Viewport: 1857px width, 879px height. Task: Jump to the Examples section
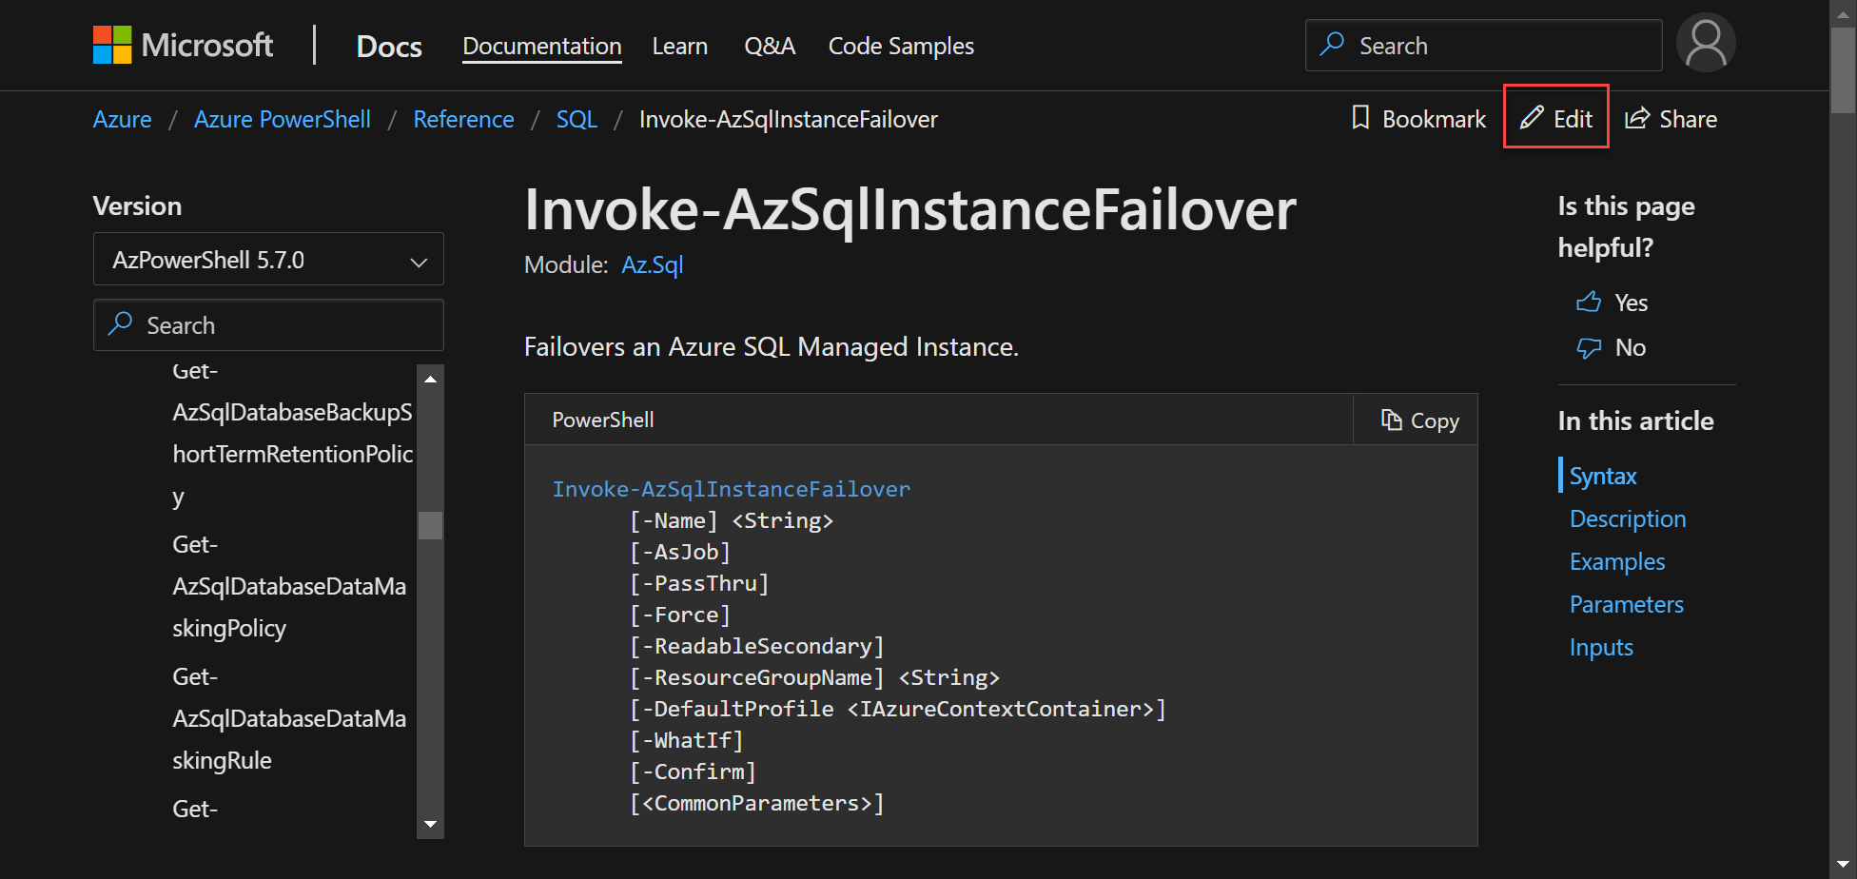click(x=1616, y=561)
